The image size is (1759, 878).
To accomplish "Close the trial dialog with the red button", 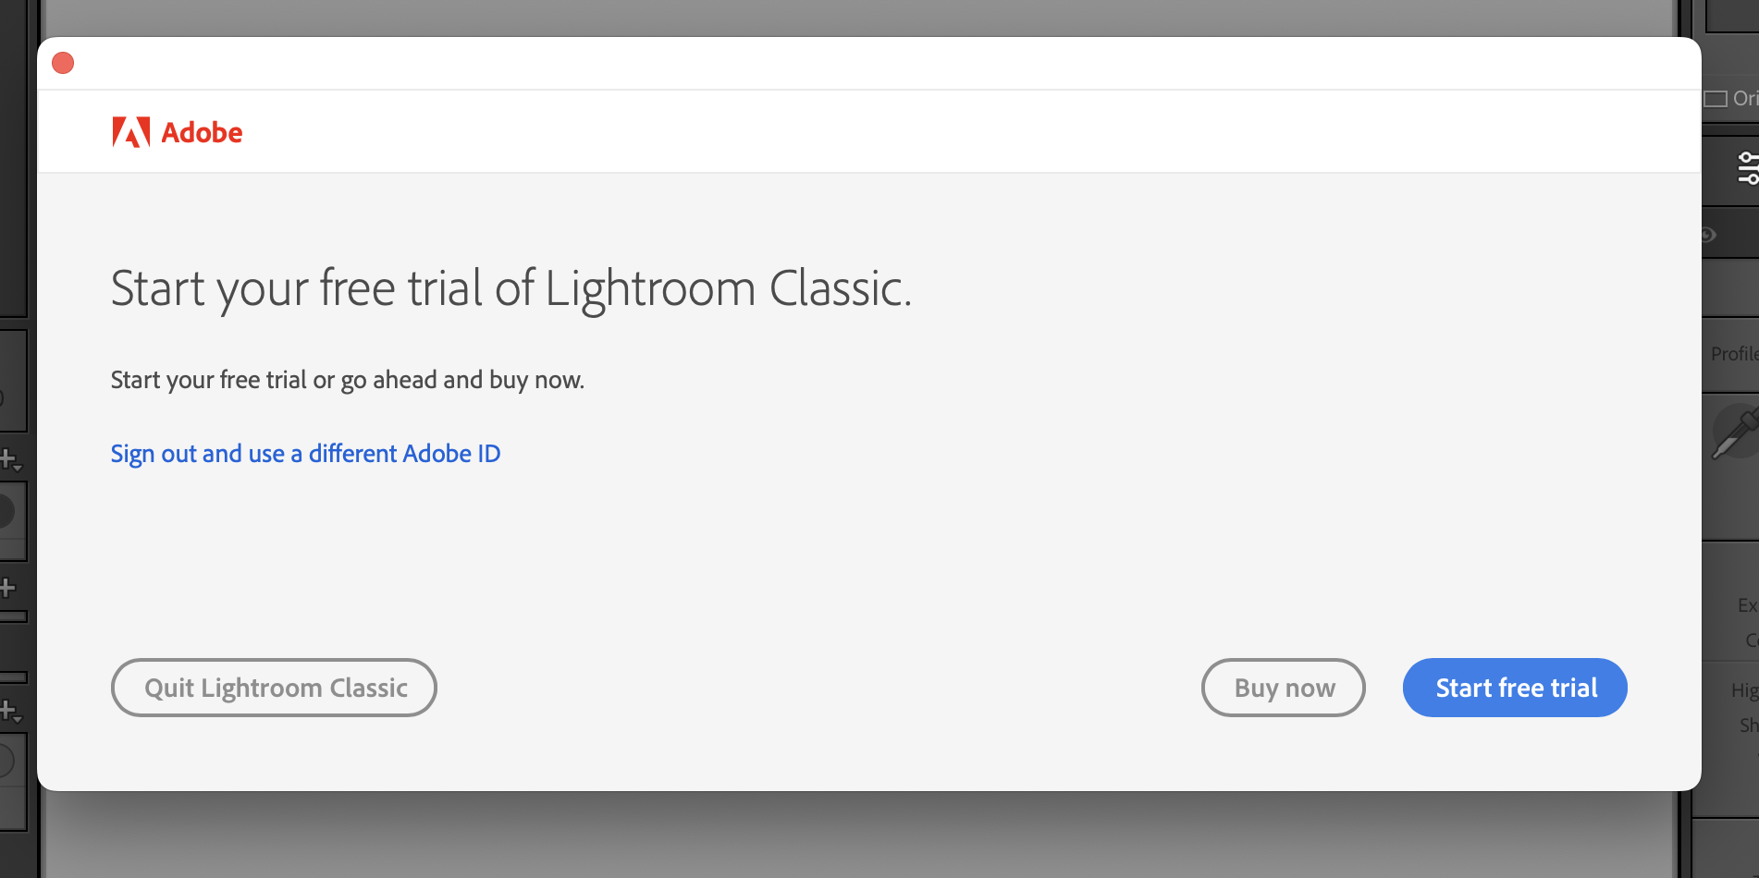I will pos(63,63).
